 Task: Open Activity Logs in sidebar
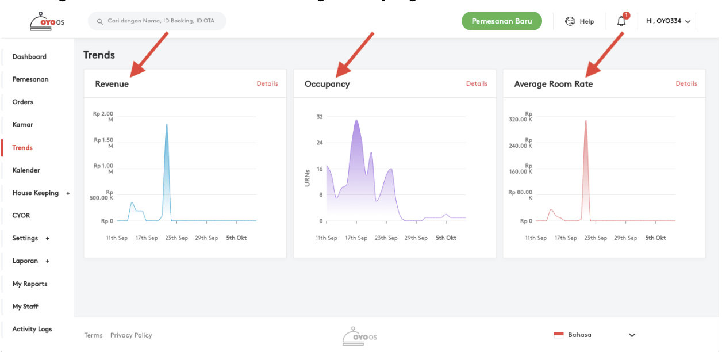click(32, 329)
